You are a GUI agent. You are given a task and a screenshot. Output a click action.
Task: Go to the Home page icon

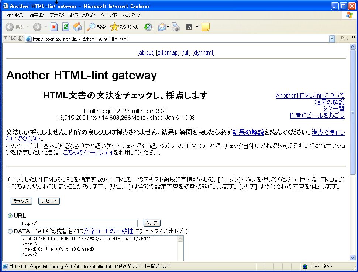click(78, 27)
